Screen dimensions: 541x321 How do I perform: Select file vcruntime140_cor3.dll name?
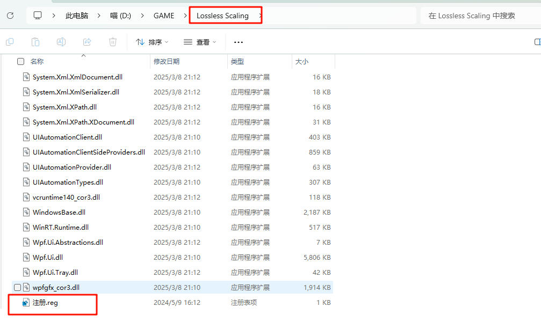click(x=66, y=197)
